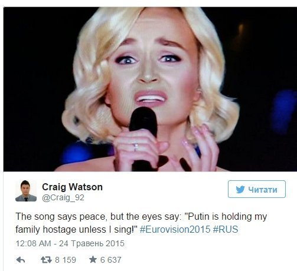Click the word Читати in follow button
This screenshot has width=297, height=271.
pos(263,190)
